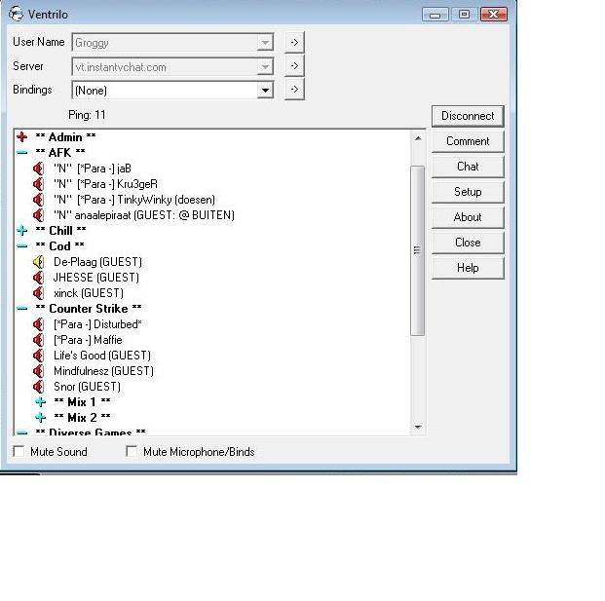Select user Snor (GUEST)
The height and width of the screenshot is (601, 605).
point(88,387)
